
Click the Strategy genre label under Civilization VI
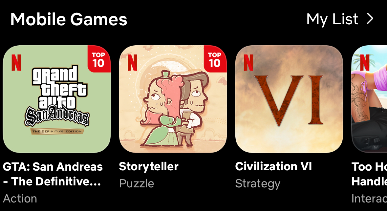coord(258,184)
